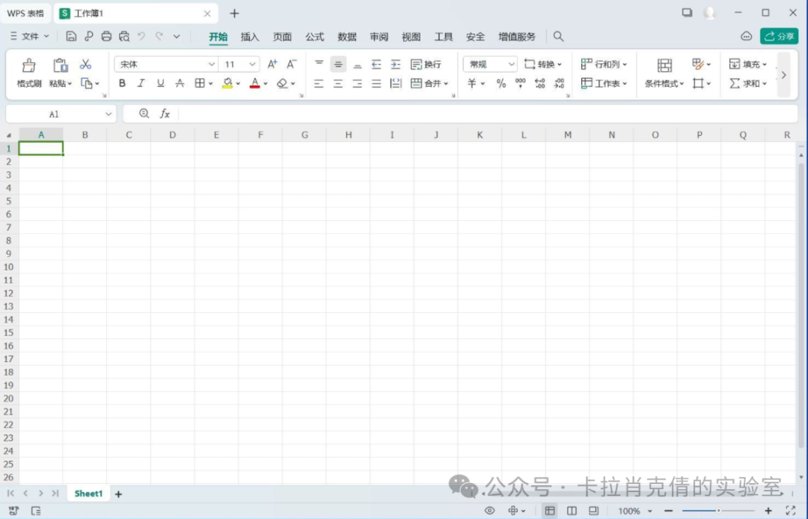
Task: Click the Save icon in quick toolbar
Action: [x=71, y=36]
